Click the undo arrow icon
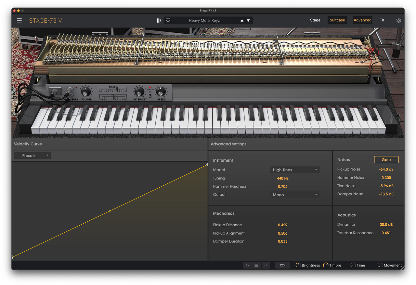Screen dimensions: 416x285 coord(247,265)
